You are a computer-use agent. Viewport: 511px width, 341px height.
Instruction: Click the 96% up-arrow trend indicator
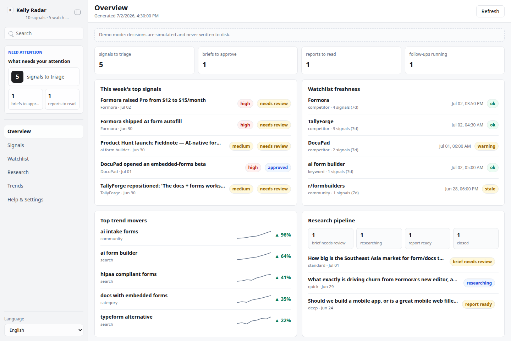pos(283,235)
